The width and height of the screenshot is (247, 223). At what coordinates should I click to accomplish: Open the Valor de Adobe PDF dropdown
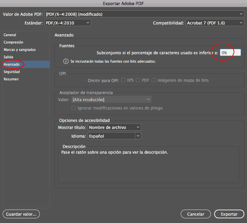click(x=144, y=14)
